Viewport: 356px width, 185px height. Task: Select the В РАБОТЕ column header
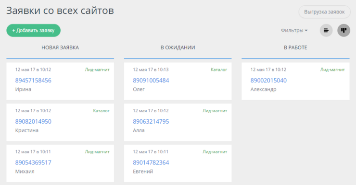(295, 47)
